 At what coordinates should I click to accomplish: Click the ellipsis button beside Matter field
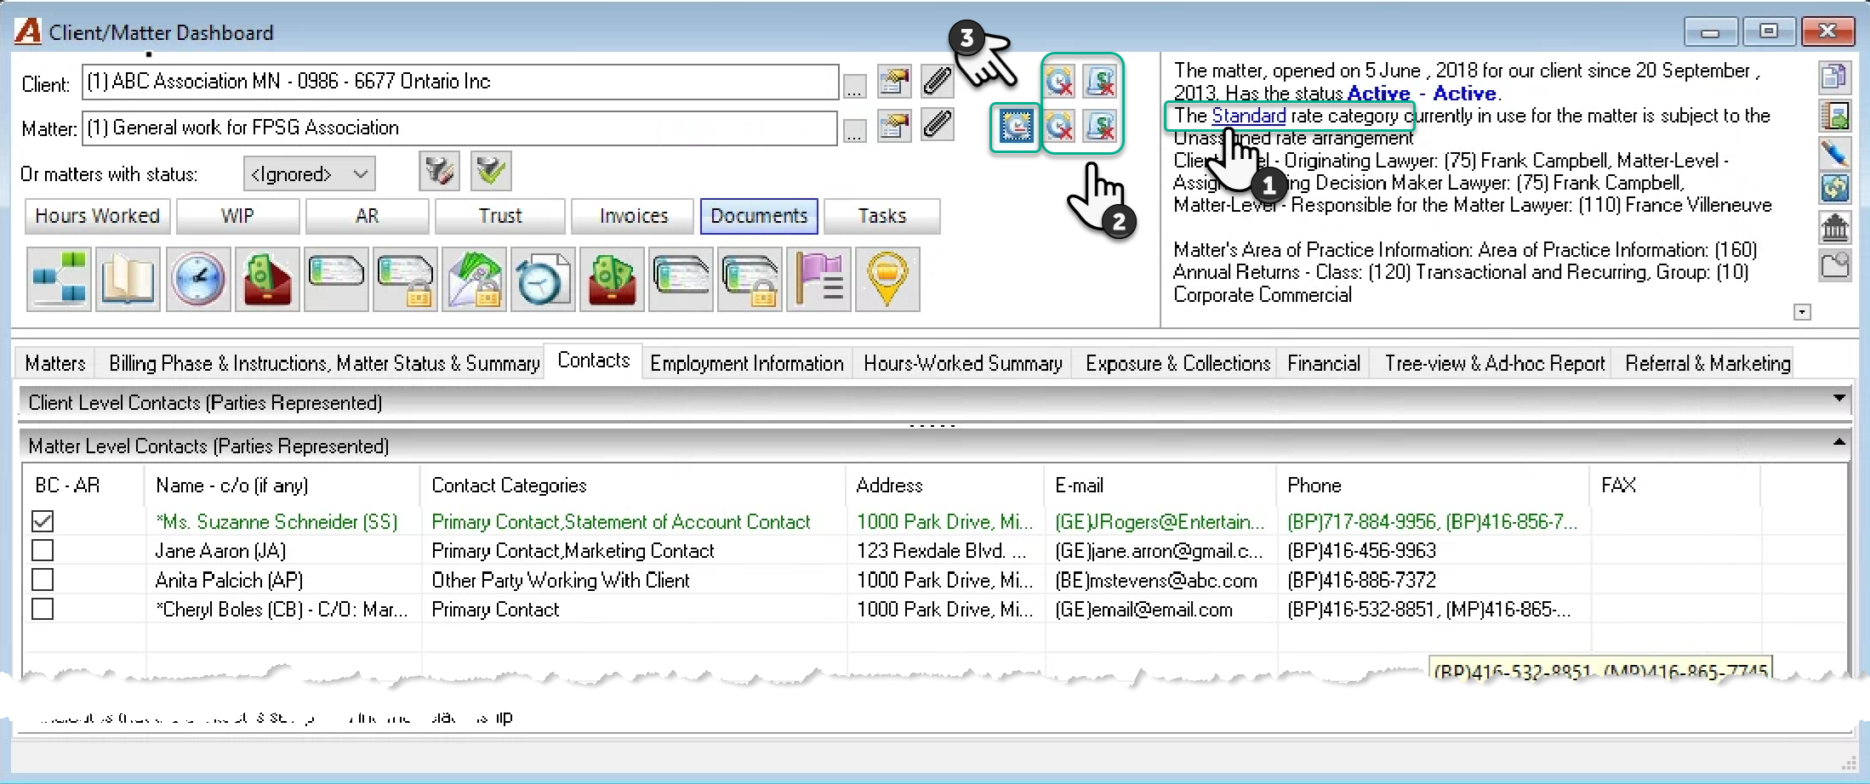point(854,130)
